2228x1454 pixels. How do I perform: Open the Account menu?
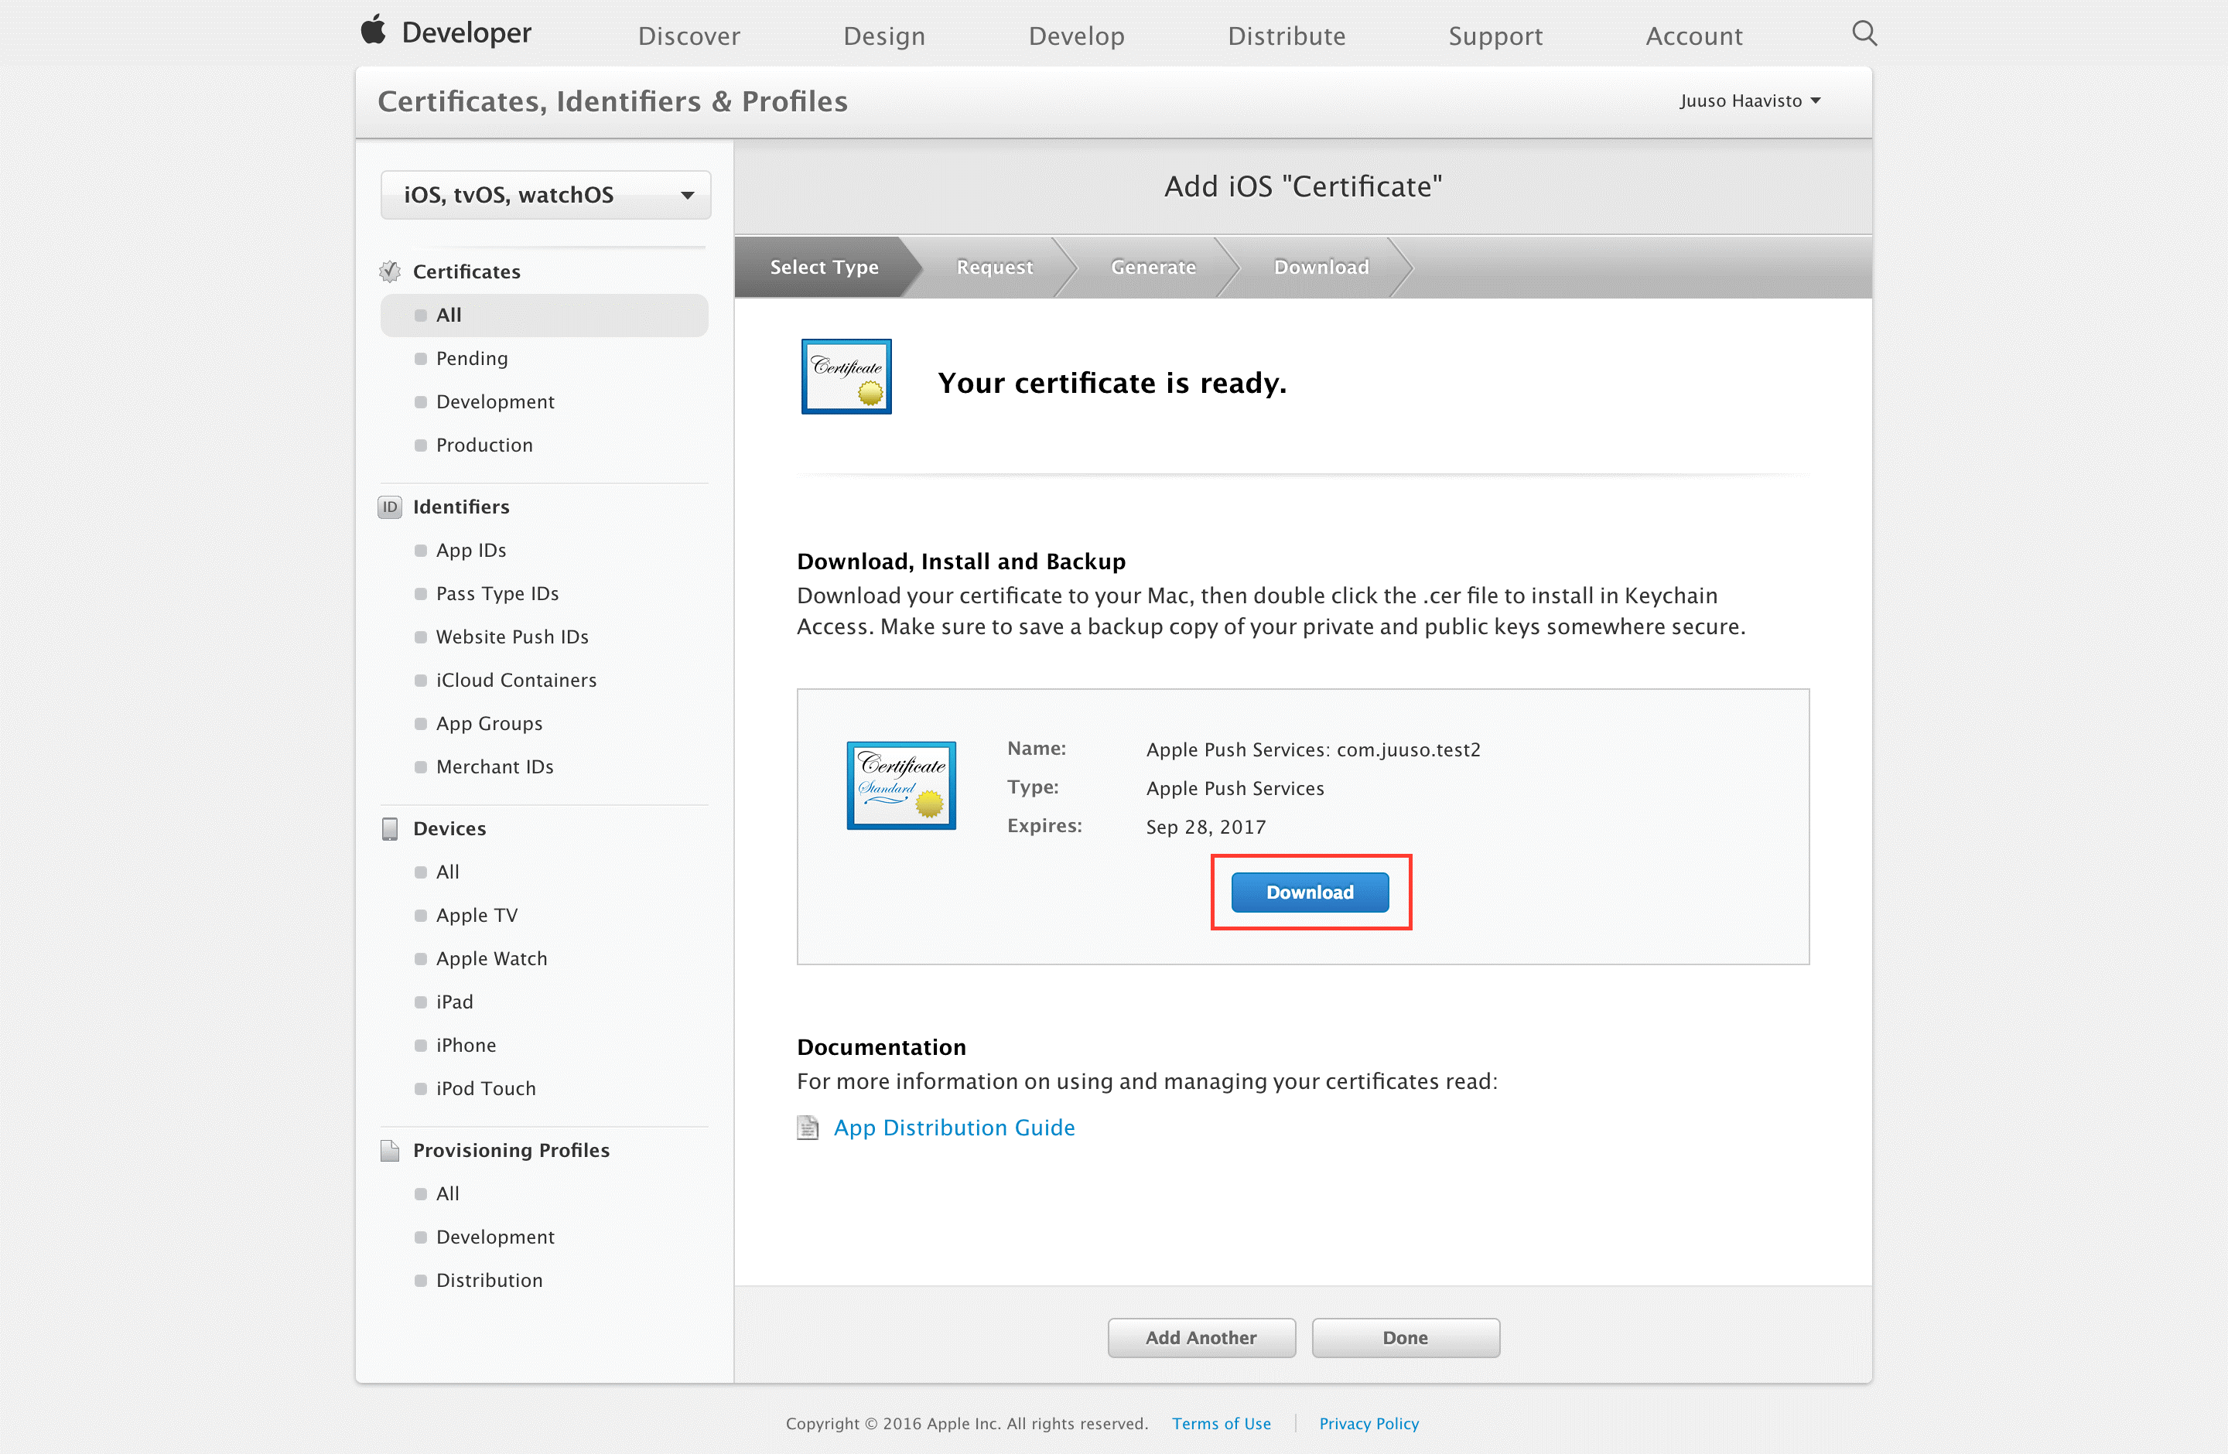coord(1693,36)
